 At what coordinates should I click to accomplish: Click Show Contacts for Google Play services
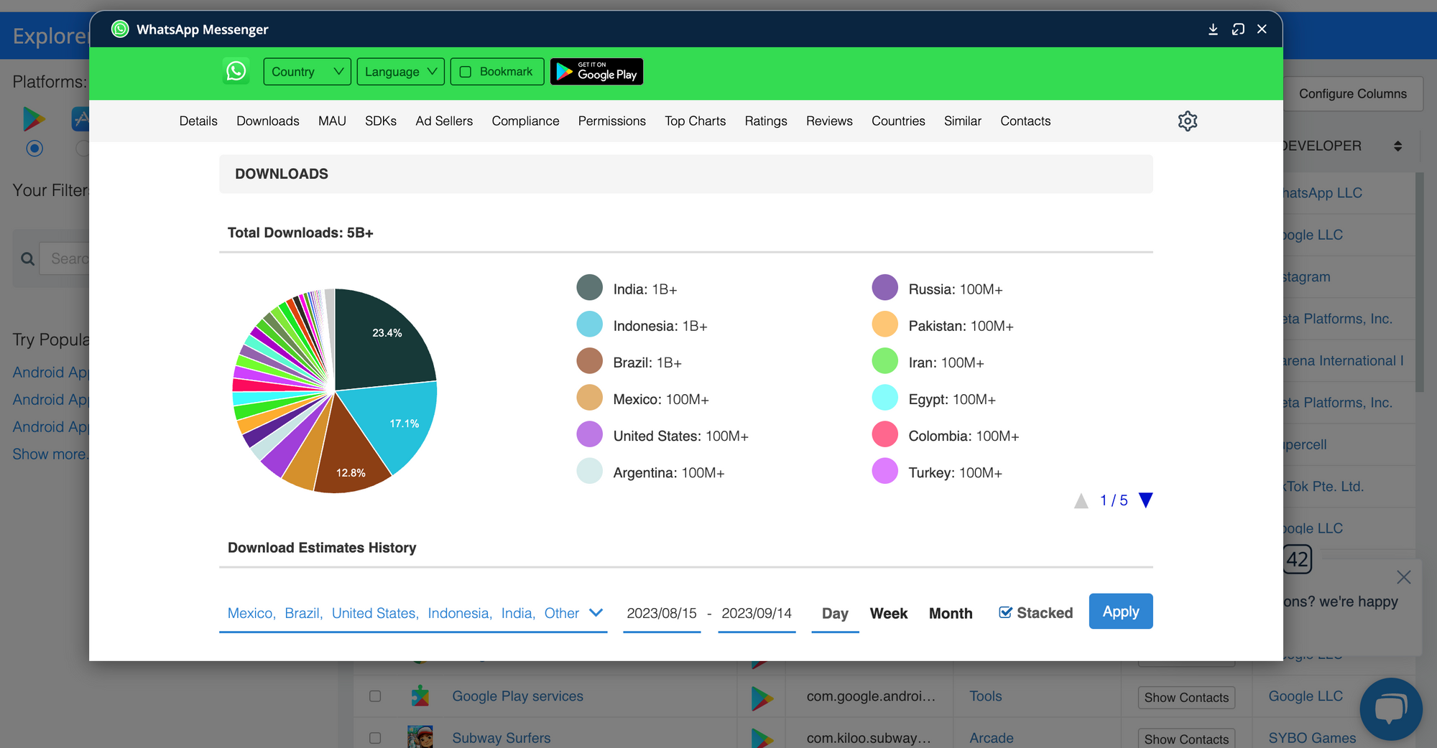click(1186, 697)
